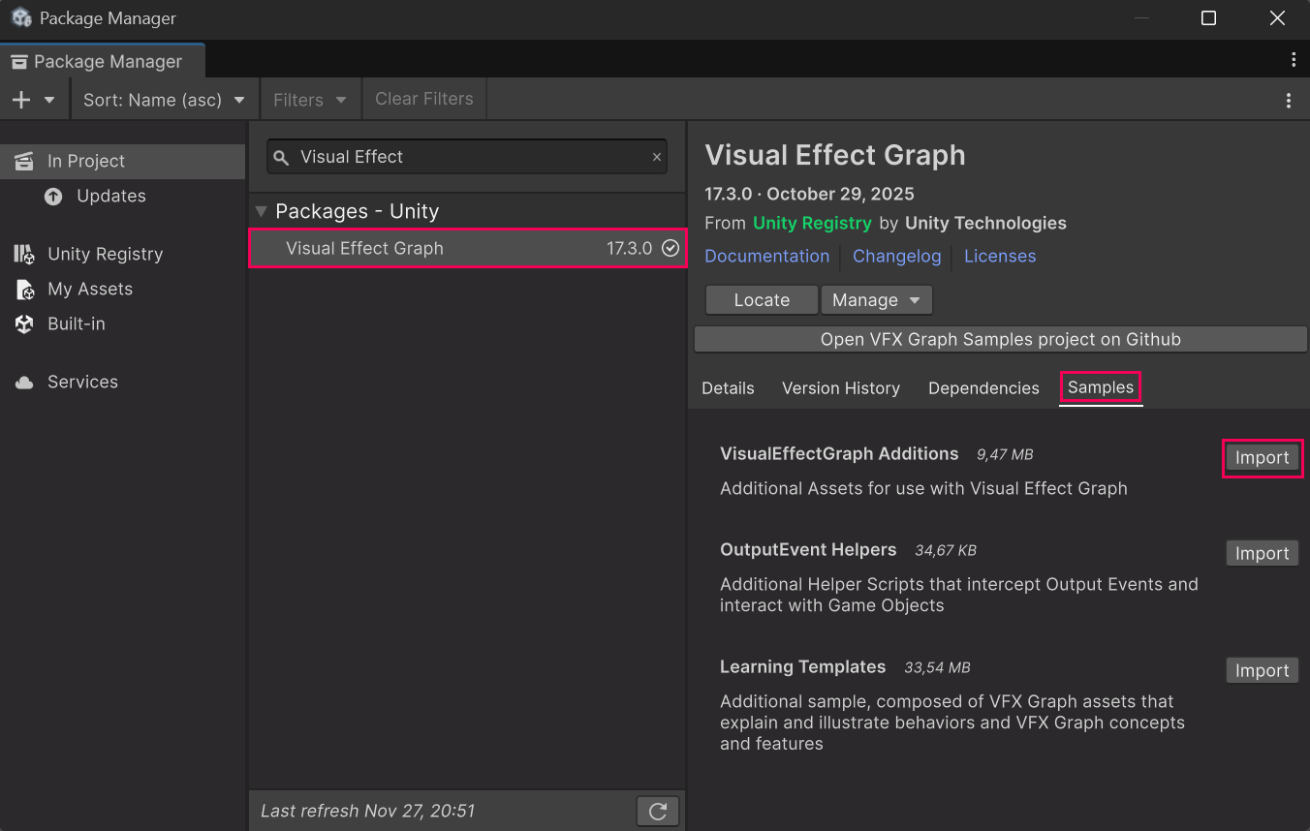Click the My Assets sidebar icon

24,289
